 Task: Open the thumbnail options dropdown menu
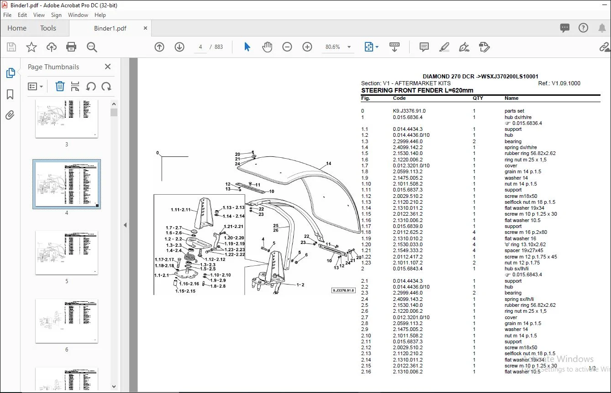[x=35, y=86]
